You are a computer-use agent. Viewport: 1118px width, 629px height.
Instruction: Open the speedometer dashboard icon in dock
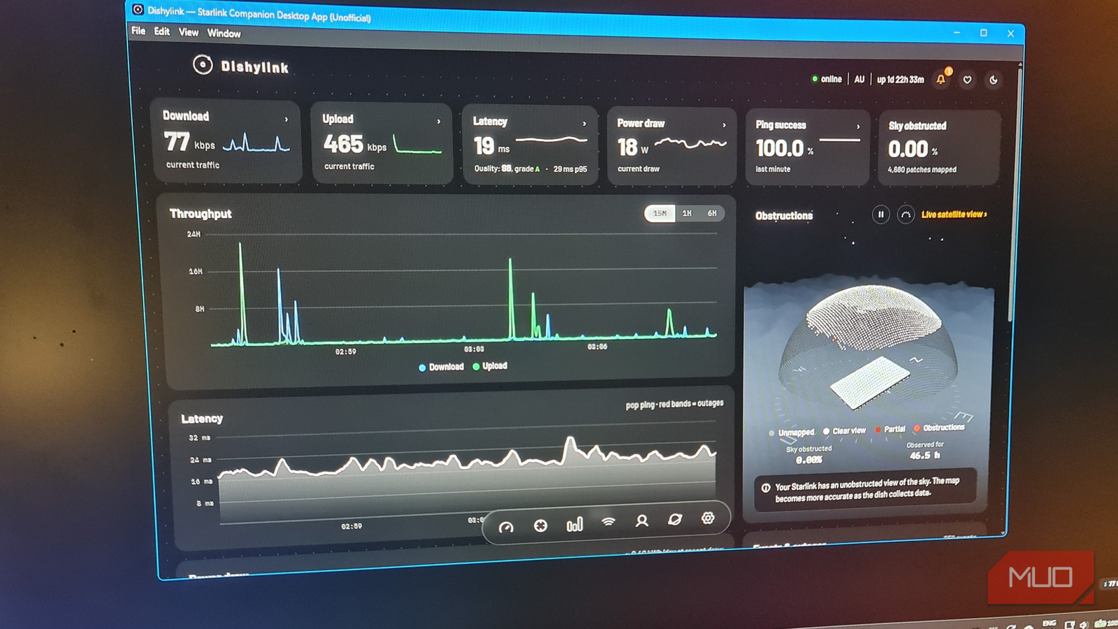(x=506, y=527)
